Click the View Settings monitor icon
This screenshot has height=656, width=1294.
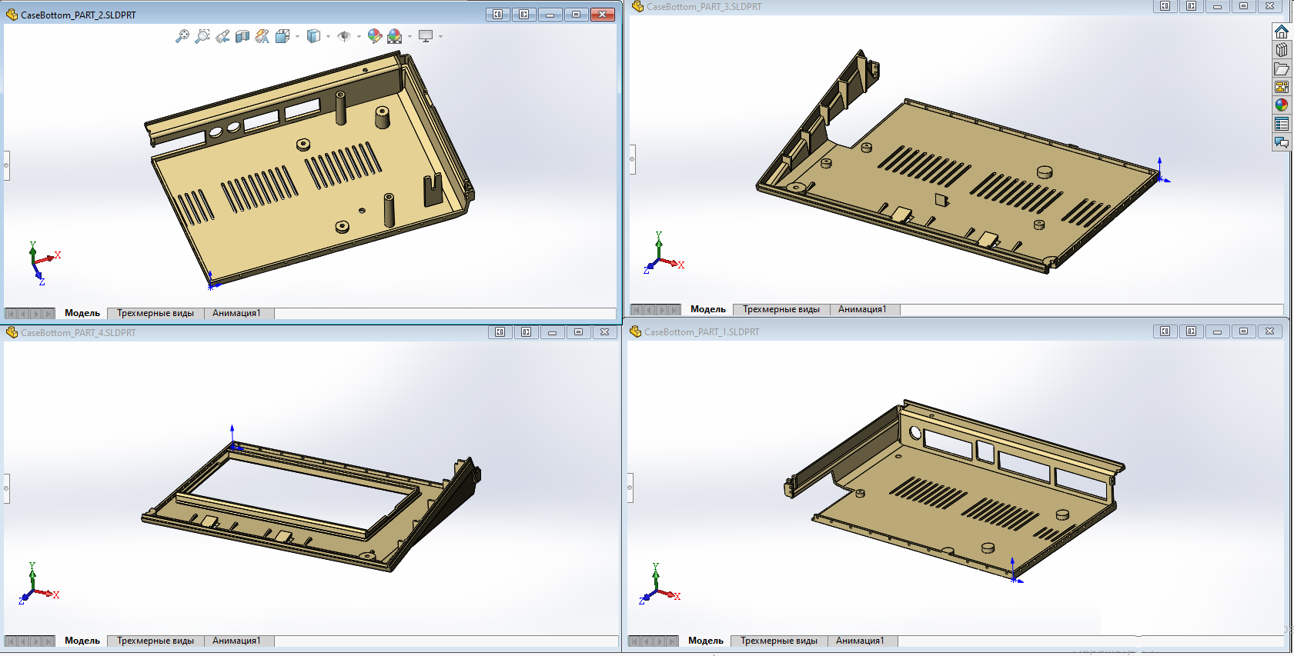click(426, 36)
